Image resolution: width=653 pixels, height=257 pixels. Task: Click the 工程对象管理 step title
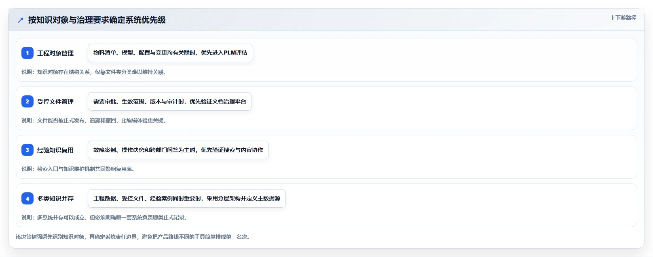tap(55, 53)
